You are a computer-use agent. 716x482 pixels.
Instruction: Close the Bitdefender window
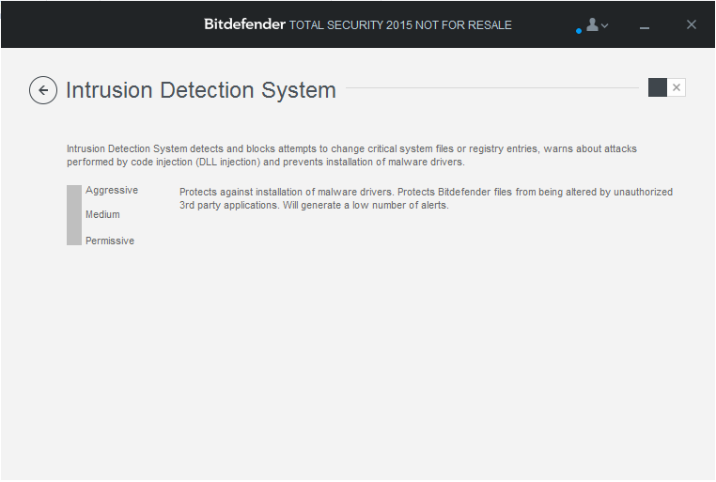tap(692, 24)
